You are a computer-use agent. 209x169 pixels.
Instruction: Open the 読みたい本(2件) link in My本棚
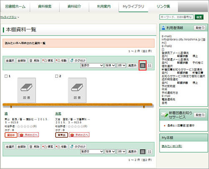click(172, 146)
